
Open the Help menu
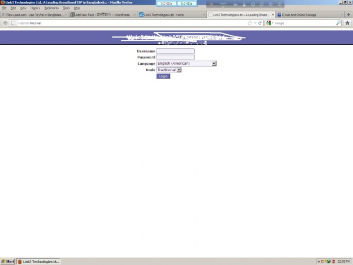(77, 8)
